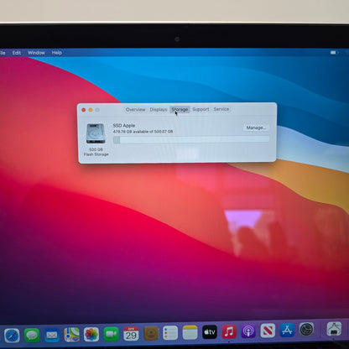The height and width of the screenshot is (349, 349).
Task: Click the Manage... button
Action: coord(256,128)
